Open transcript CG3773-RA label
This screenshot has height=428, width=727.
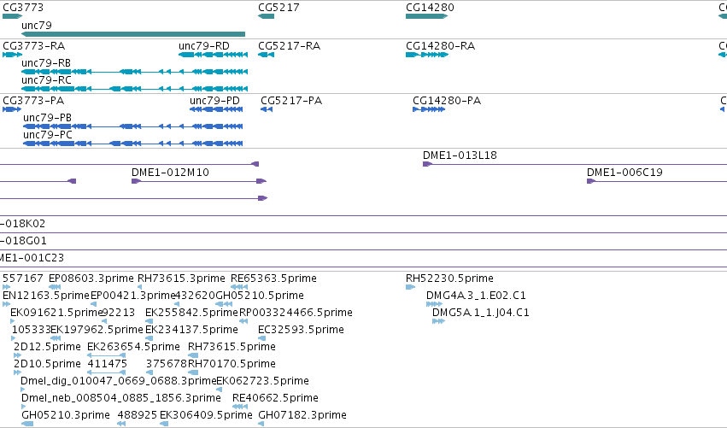tap(34, 46)
